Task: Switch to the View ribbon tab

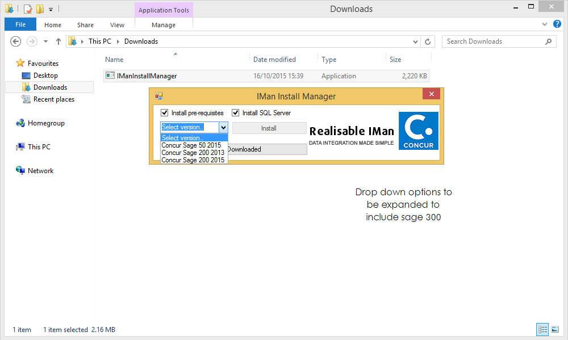Action: tap(117, 25)
